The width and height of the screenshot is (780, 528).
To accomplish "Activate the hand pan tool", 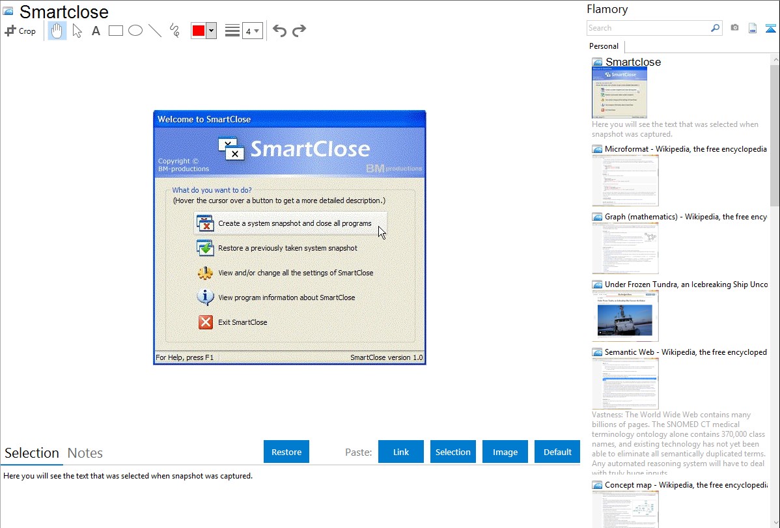I will [x=57, y=31].
